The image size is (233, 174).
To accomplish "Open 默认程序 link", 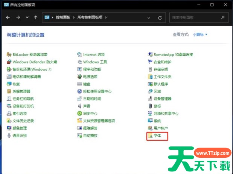I will tap(161, 84).
